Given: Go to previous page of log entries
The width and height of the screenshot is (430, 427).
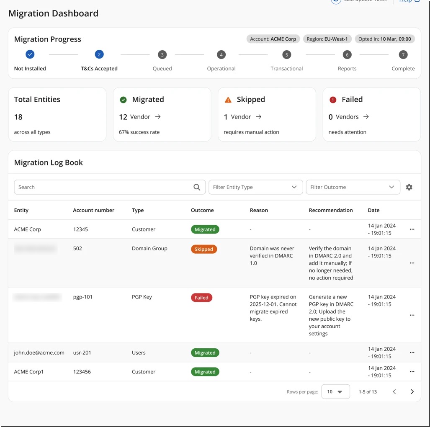Looking at the screenshot, I should coord(394,391).
